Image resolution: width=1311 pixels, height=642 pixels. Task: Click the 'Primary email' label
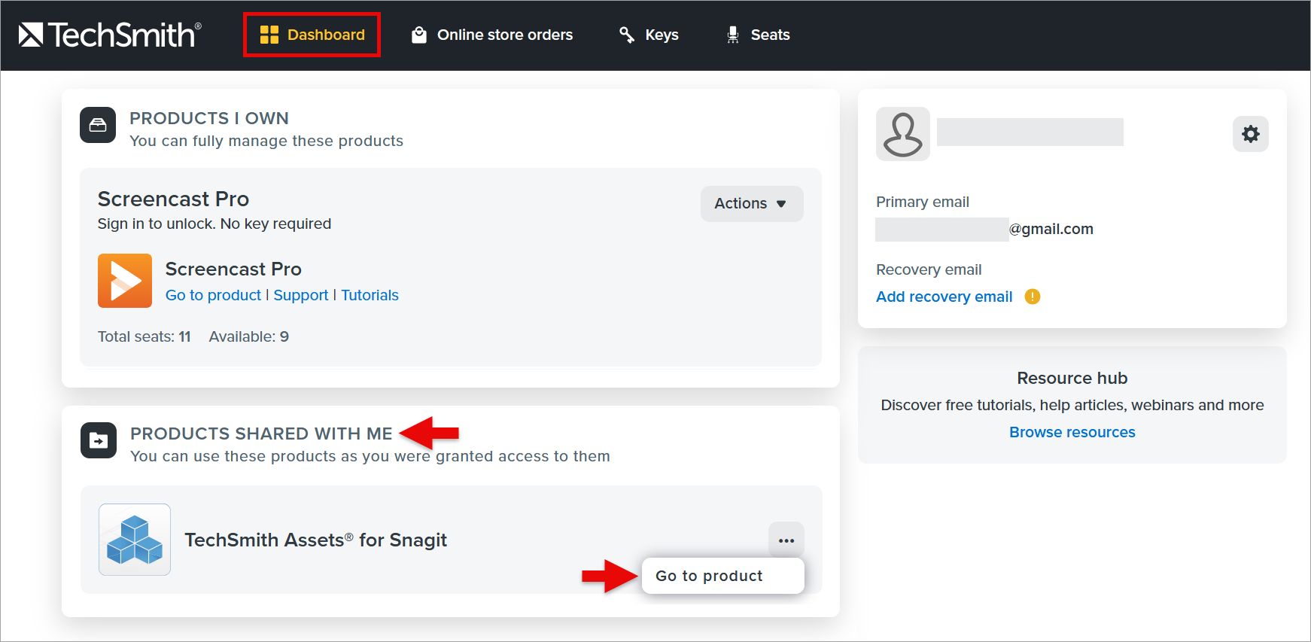pyautogui.click(x=923, y=202)
